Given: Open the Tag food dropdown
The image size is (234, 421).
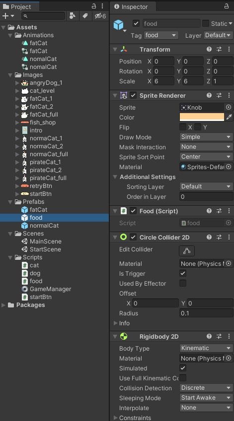Looking at the screenshot, I should (161, 35).
